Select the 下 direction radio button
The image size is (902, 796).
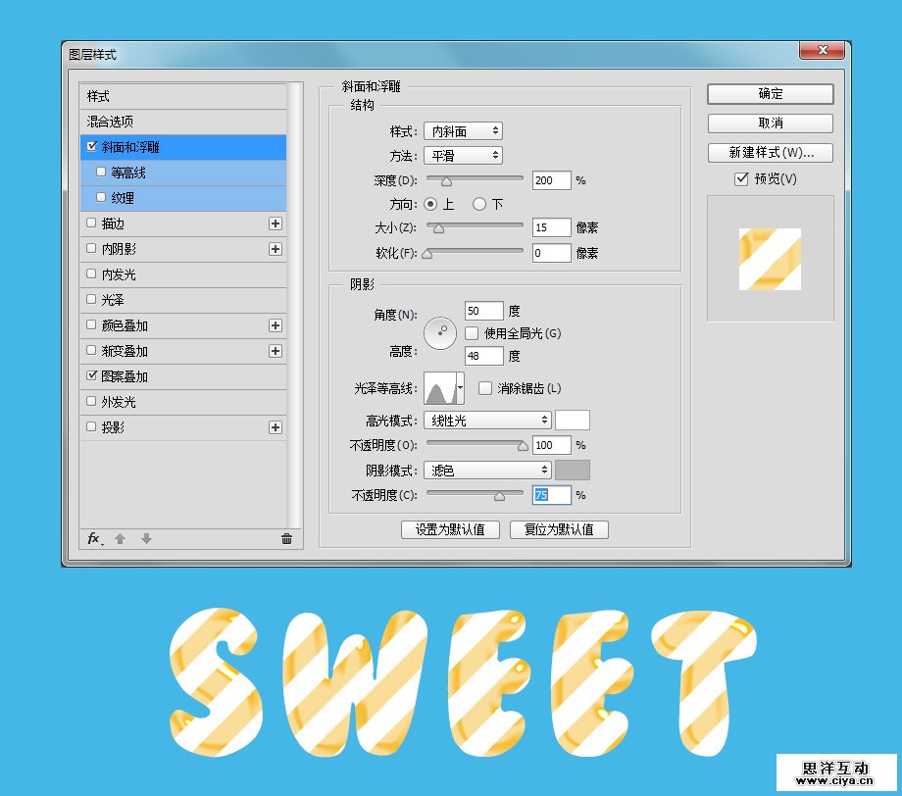(479, 205)
